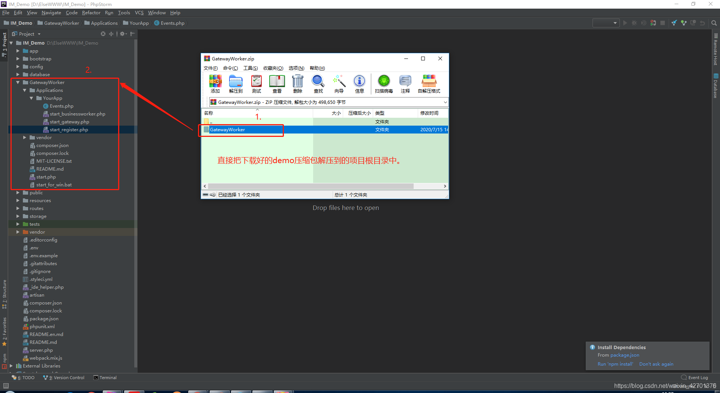Toggle Database right side tab

[715, 86]
